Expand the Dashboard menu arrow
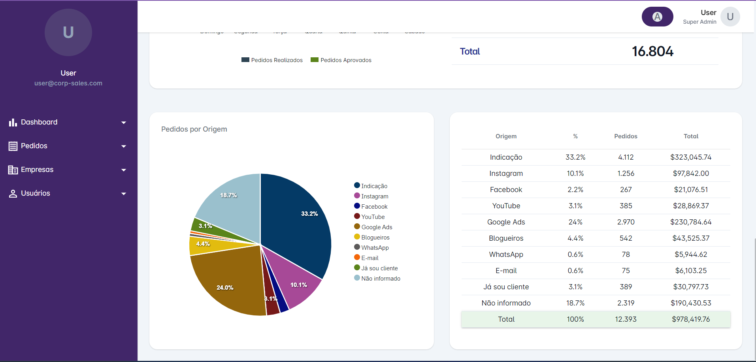The height and width of the screenshot is (362, 756). [124, 123]
